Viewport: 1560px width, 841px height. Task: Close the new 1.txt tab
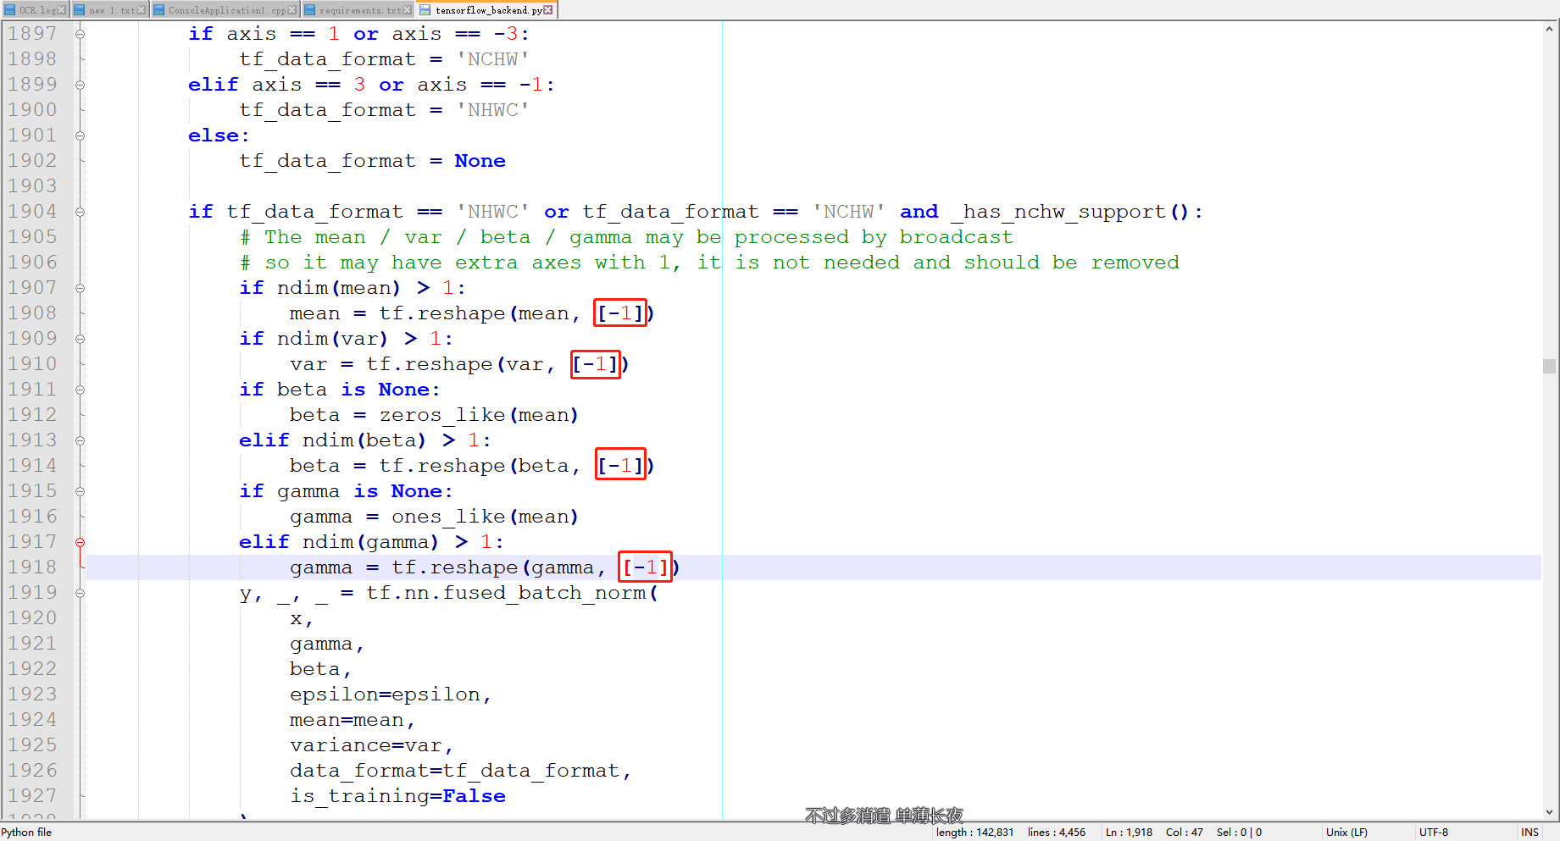point(142,9)
